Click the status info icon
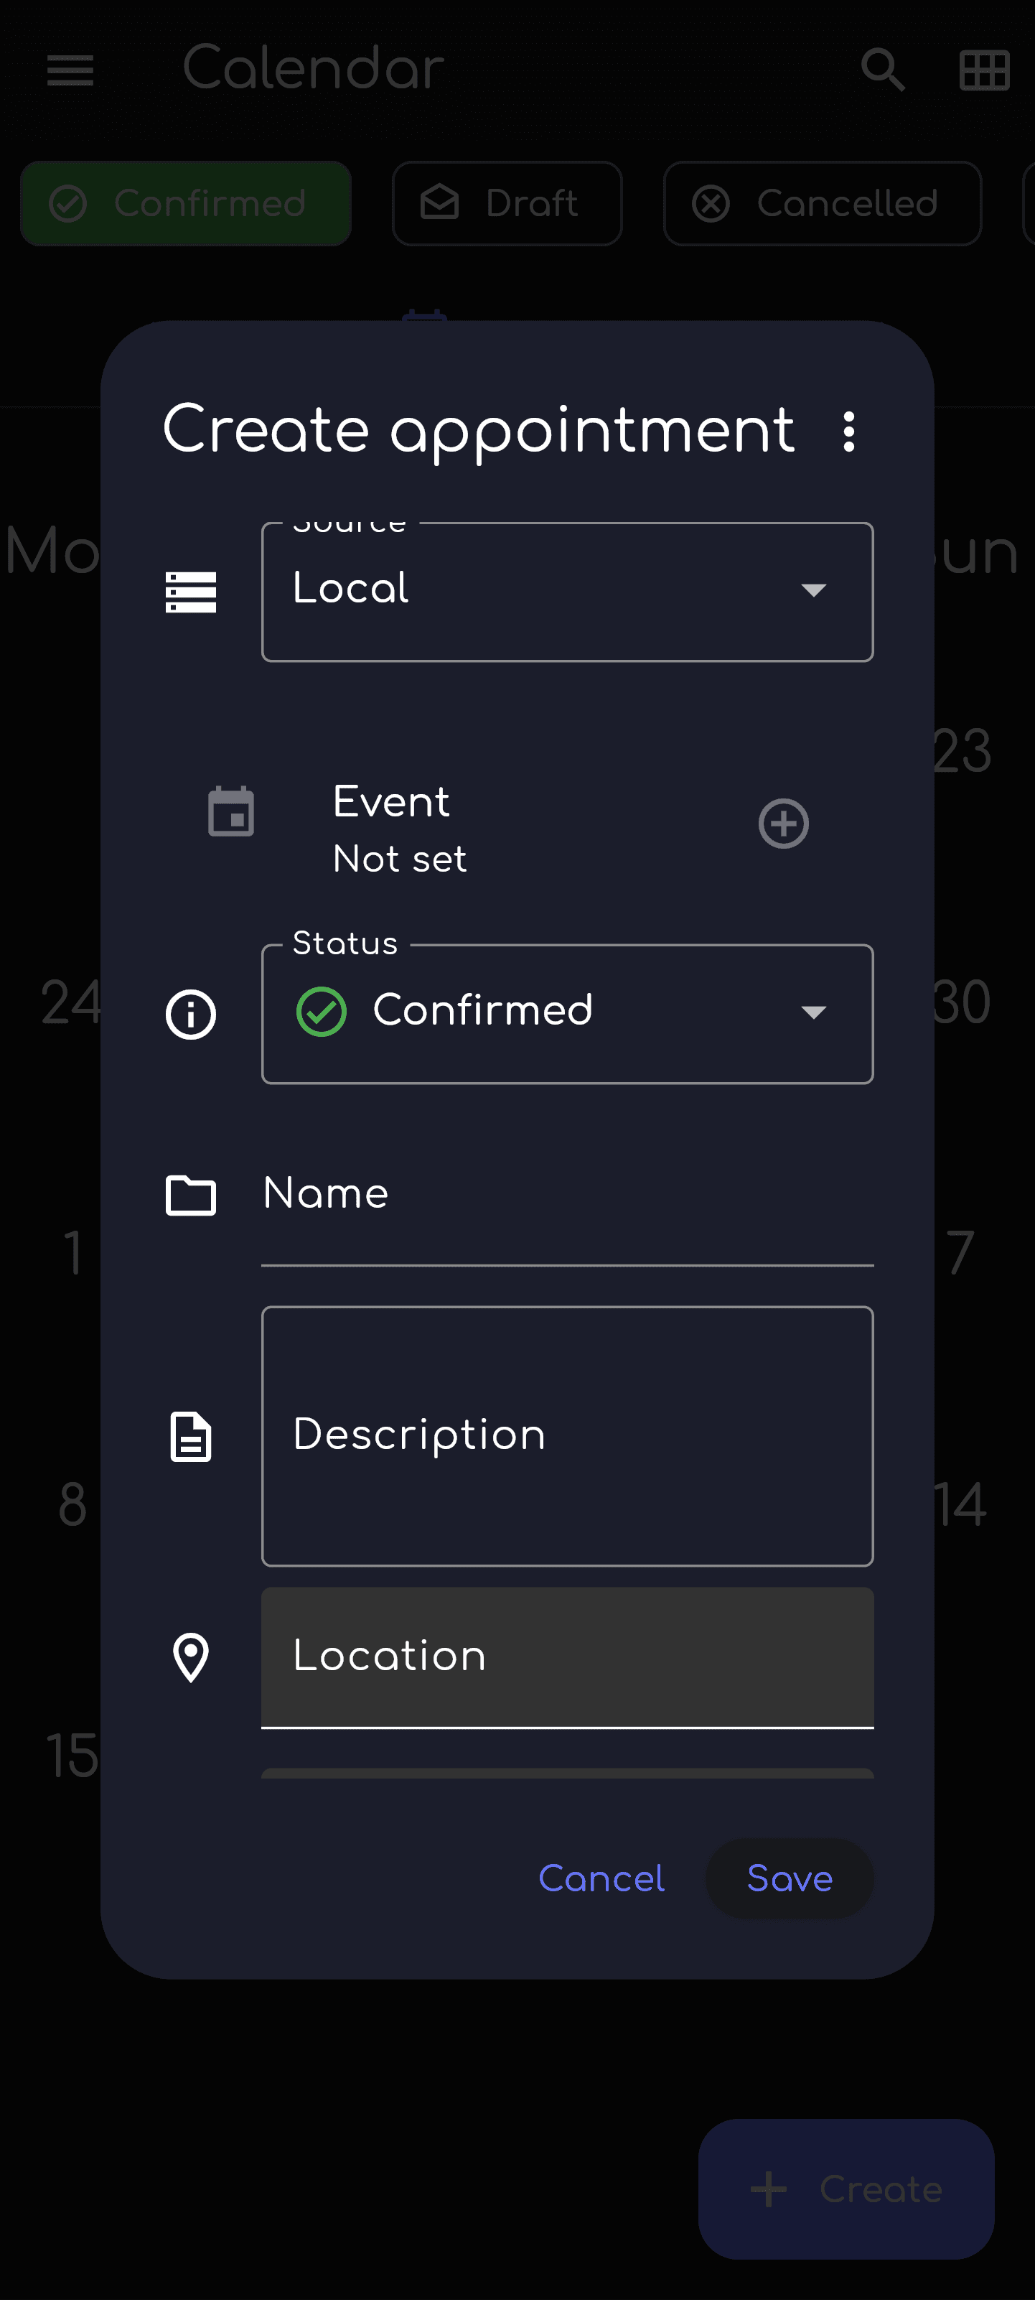Screen dimensions: 1035x2302 [191, 1015]
